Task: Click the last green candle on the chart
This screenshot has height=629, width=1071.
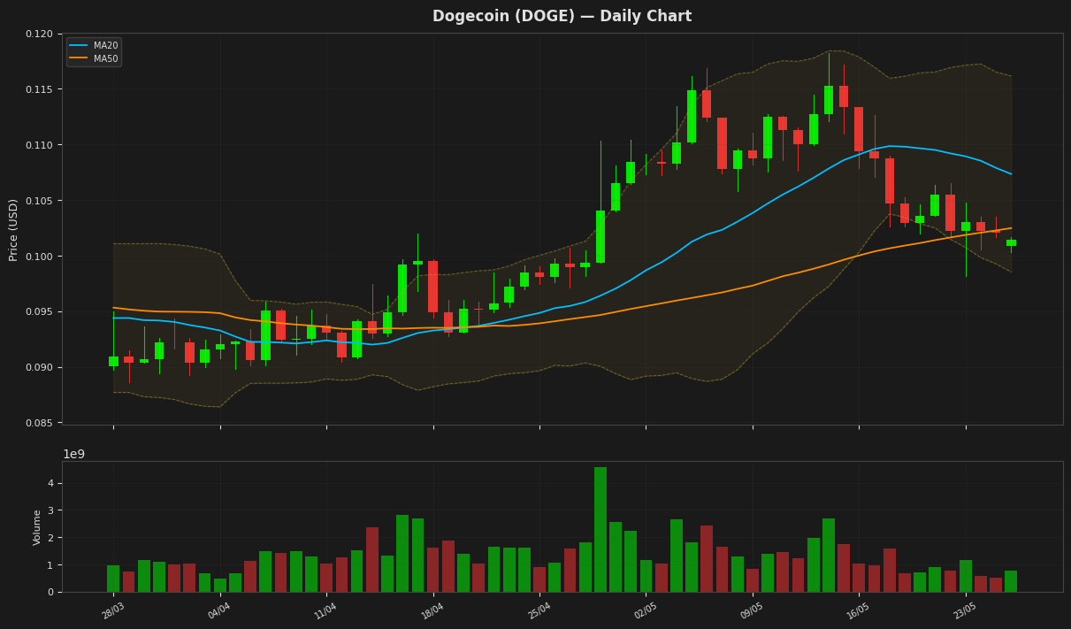Action: [1011, 242]
